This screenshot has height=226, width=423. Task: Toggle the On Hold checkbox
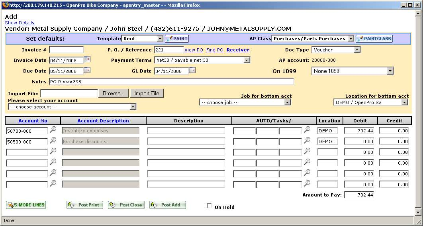click(x=209, y=206)
